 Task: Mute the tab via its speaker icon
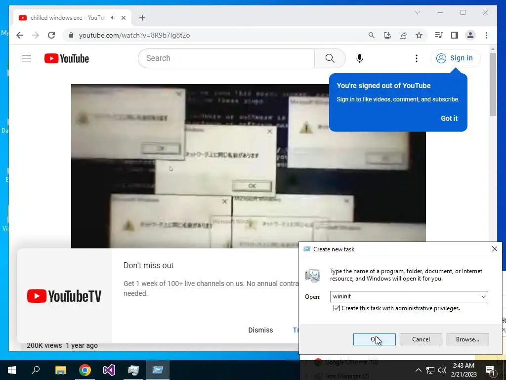click(x=113, y=18)
